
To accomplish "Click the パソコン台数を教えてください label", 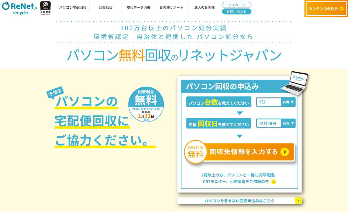I will 219,102.
